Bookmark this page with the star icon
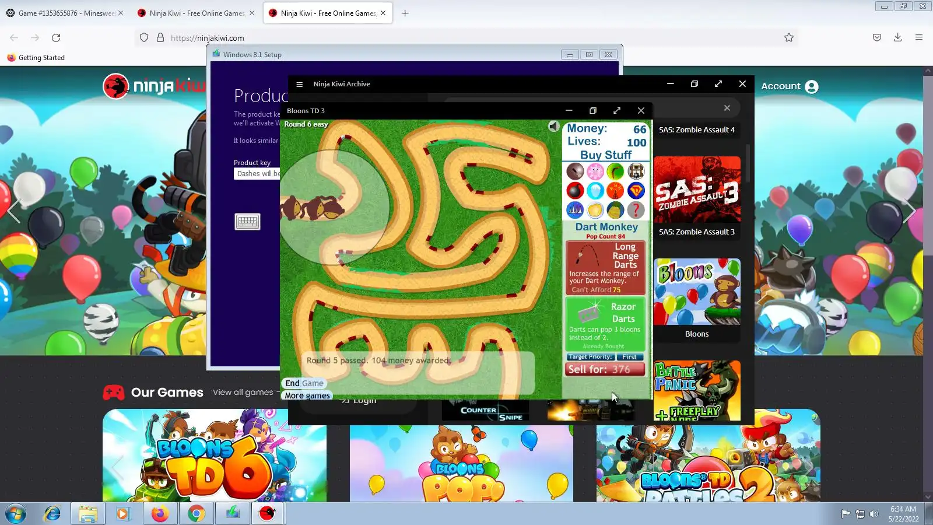 point(789,38)
